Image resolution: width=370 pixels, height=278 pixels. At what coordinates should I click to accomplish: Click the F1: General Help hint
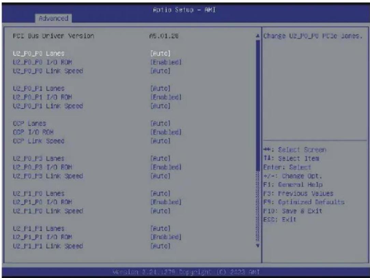coord(293,185)
